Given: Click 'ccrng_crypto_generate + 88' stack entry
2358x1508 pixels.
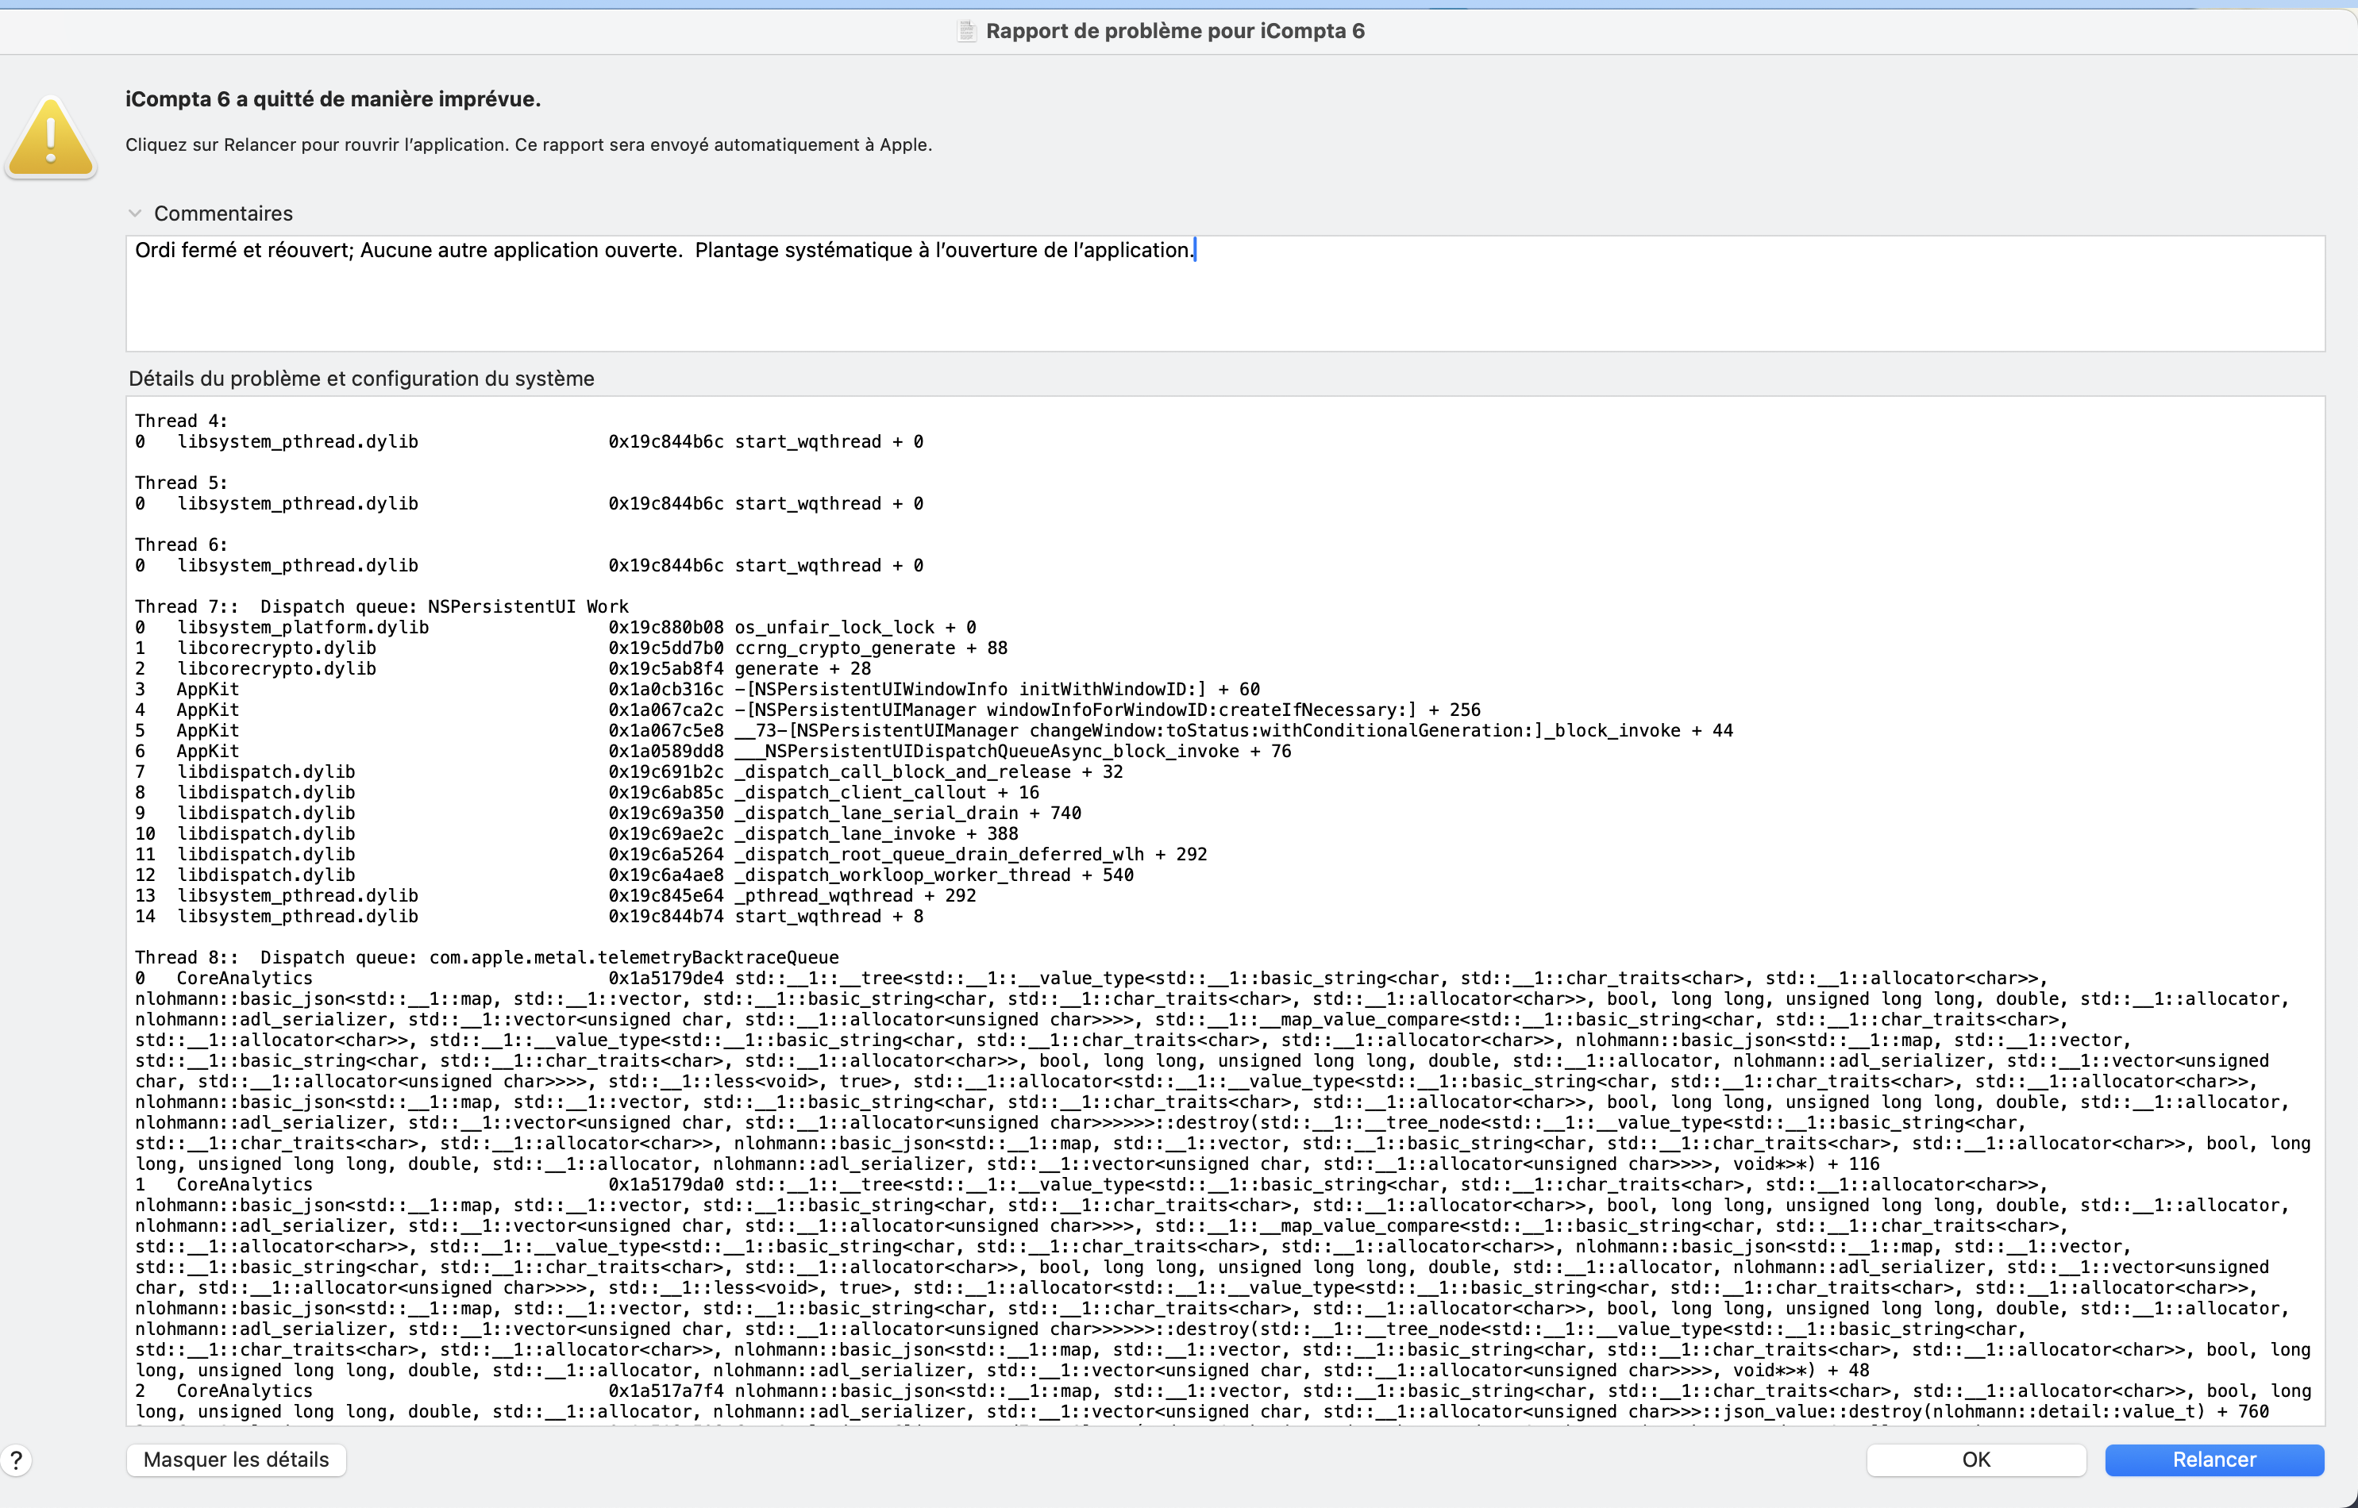Looking at the screenshot, I should tap(870, 648).
